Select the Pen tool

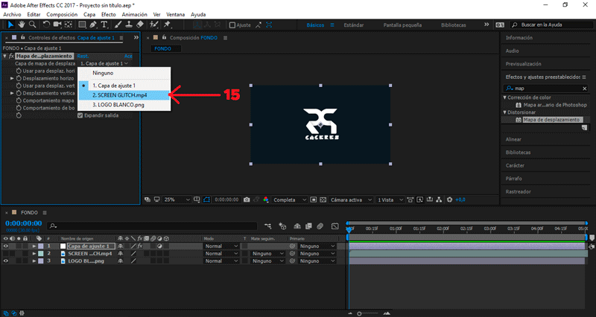coord(93,25)
